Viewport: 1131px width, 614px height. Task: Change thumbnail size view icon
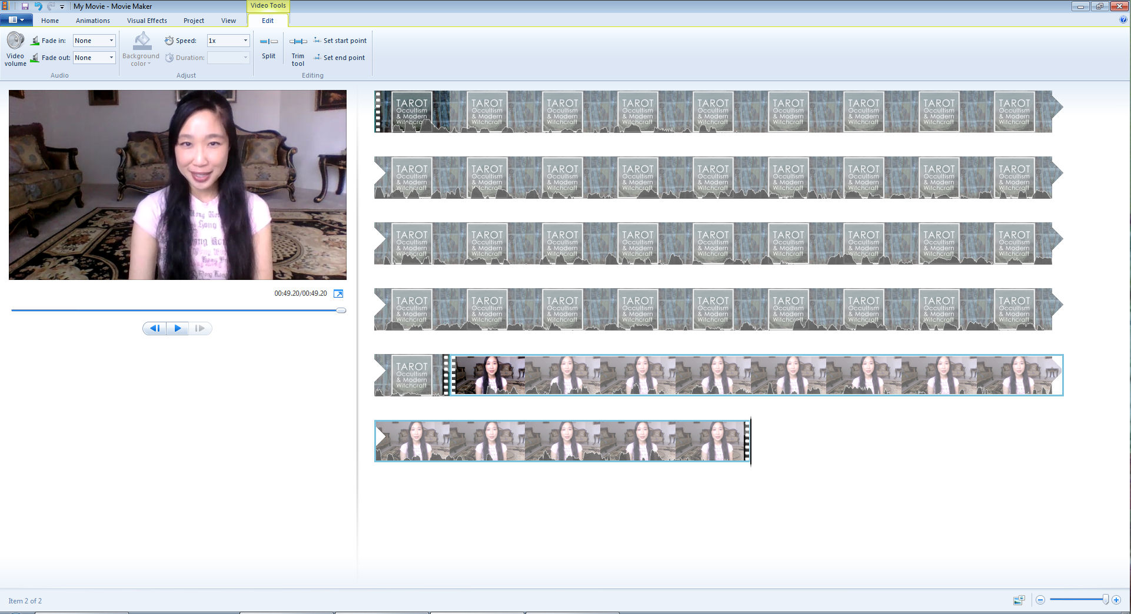coord(1019,600)
